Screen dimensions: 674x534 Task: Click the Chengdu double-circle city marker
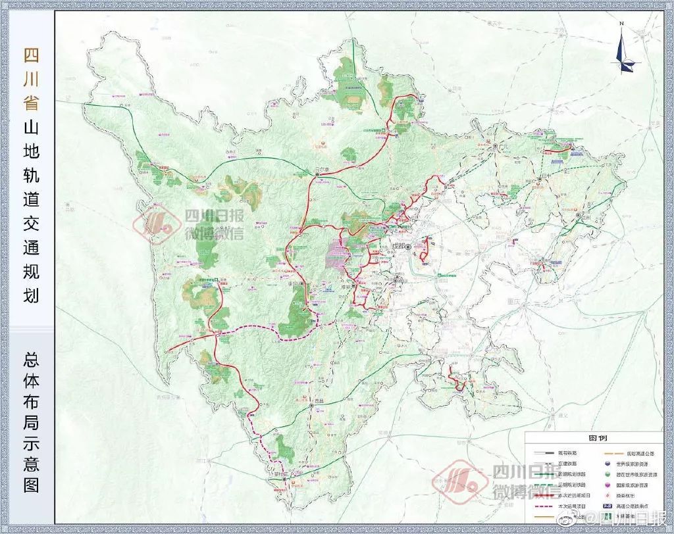pos(407,246)
